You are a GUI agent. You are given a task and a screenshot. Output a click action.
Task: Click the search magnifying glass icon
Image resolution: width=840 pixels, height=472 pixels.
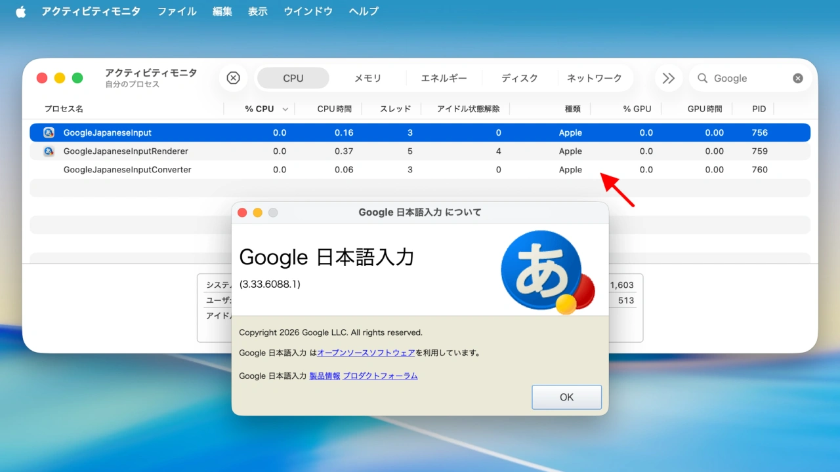tap(702, 78)
